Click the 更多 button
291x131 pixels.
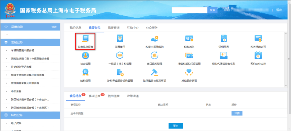click(176, 126)
